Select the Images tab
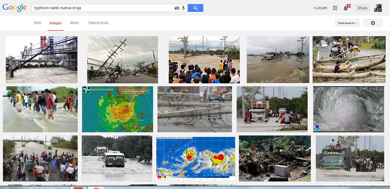 pos(56,23)
